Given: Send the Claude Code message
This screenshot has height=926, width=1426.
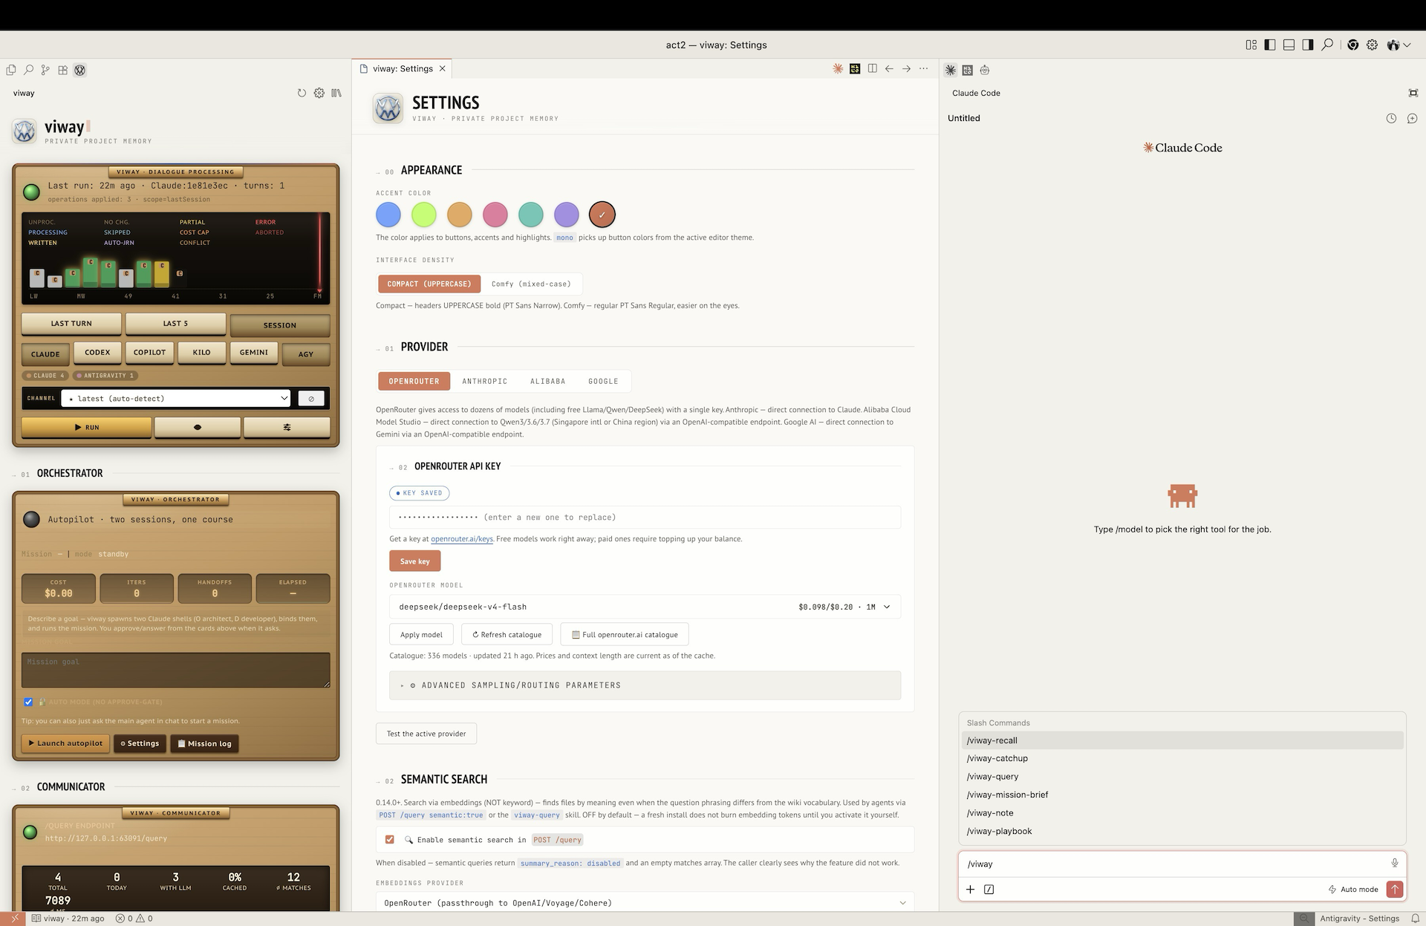Looking at the screenshot, I should [1395, 889].
